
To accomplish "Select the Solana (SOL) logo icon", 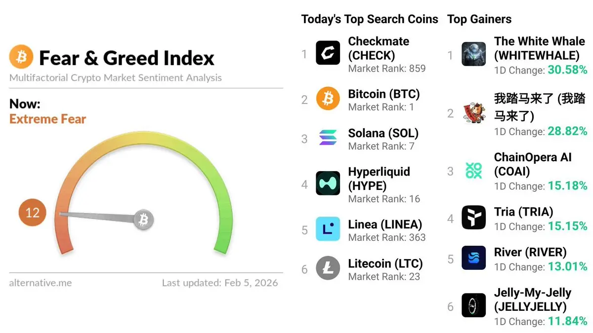I will click(x=328, y=138).
